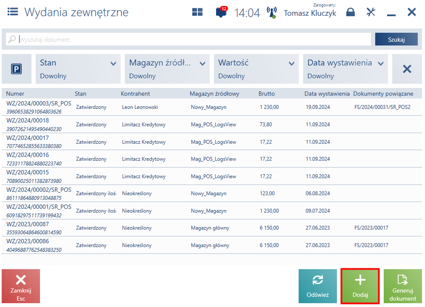
Task: Sort by the Brutto column header
Action: coord(267,94)
